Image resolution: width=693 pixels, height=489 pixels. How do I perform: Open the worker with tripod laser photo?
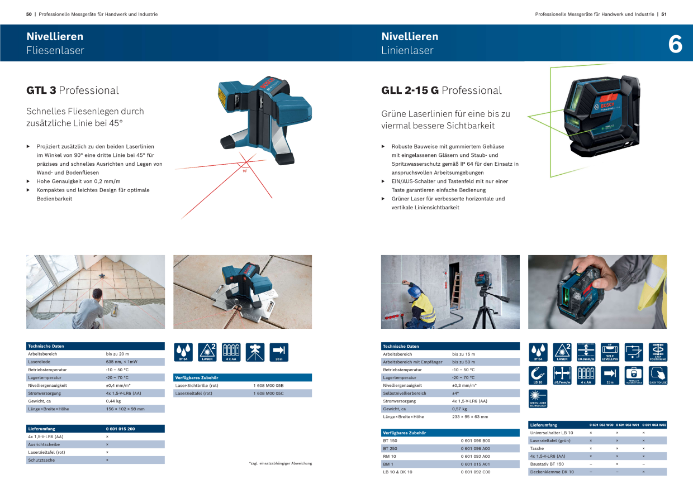coord(450,292)
